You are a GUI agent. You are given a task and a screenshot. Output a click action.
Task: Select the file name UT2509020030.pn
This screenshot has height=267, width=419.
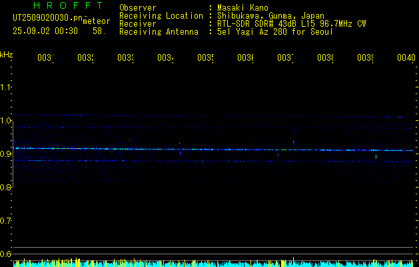[47, 18]
